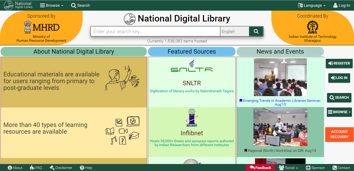The height and width of the screenshot is (171, 354).
Task: Click Search in the top navigation bar
Action: point(80,5)
